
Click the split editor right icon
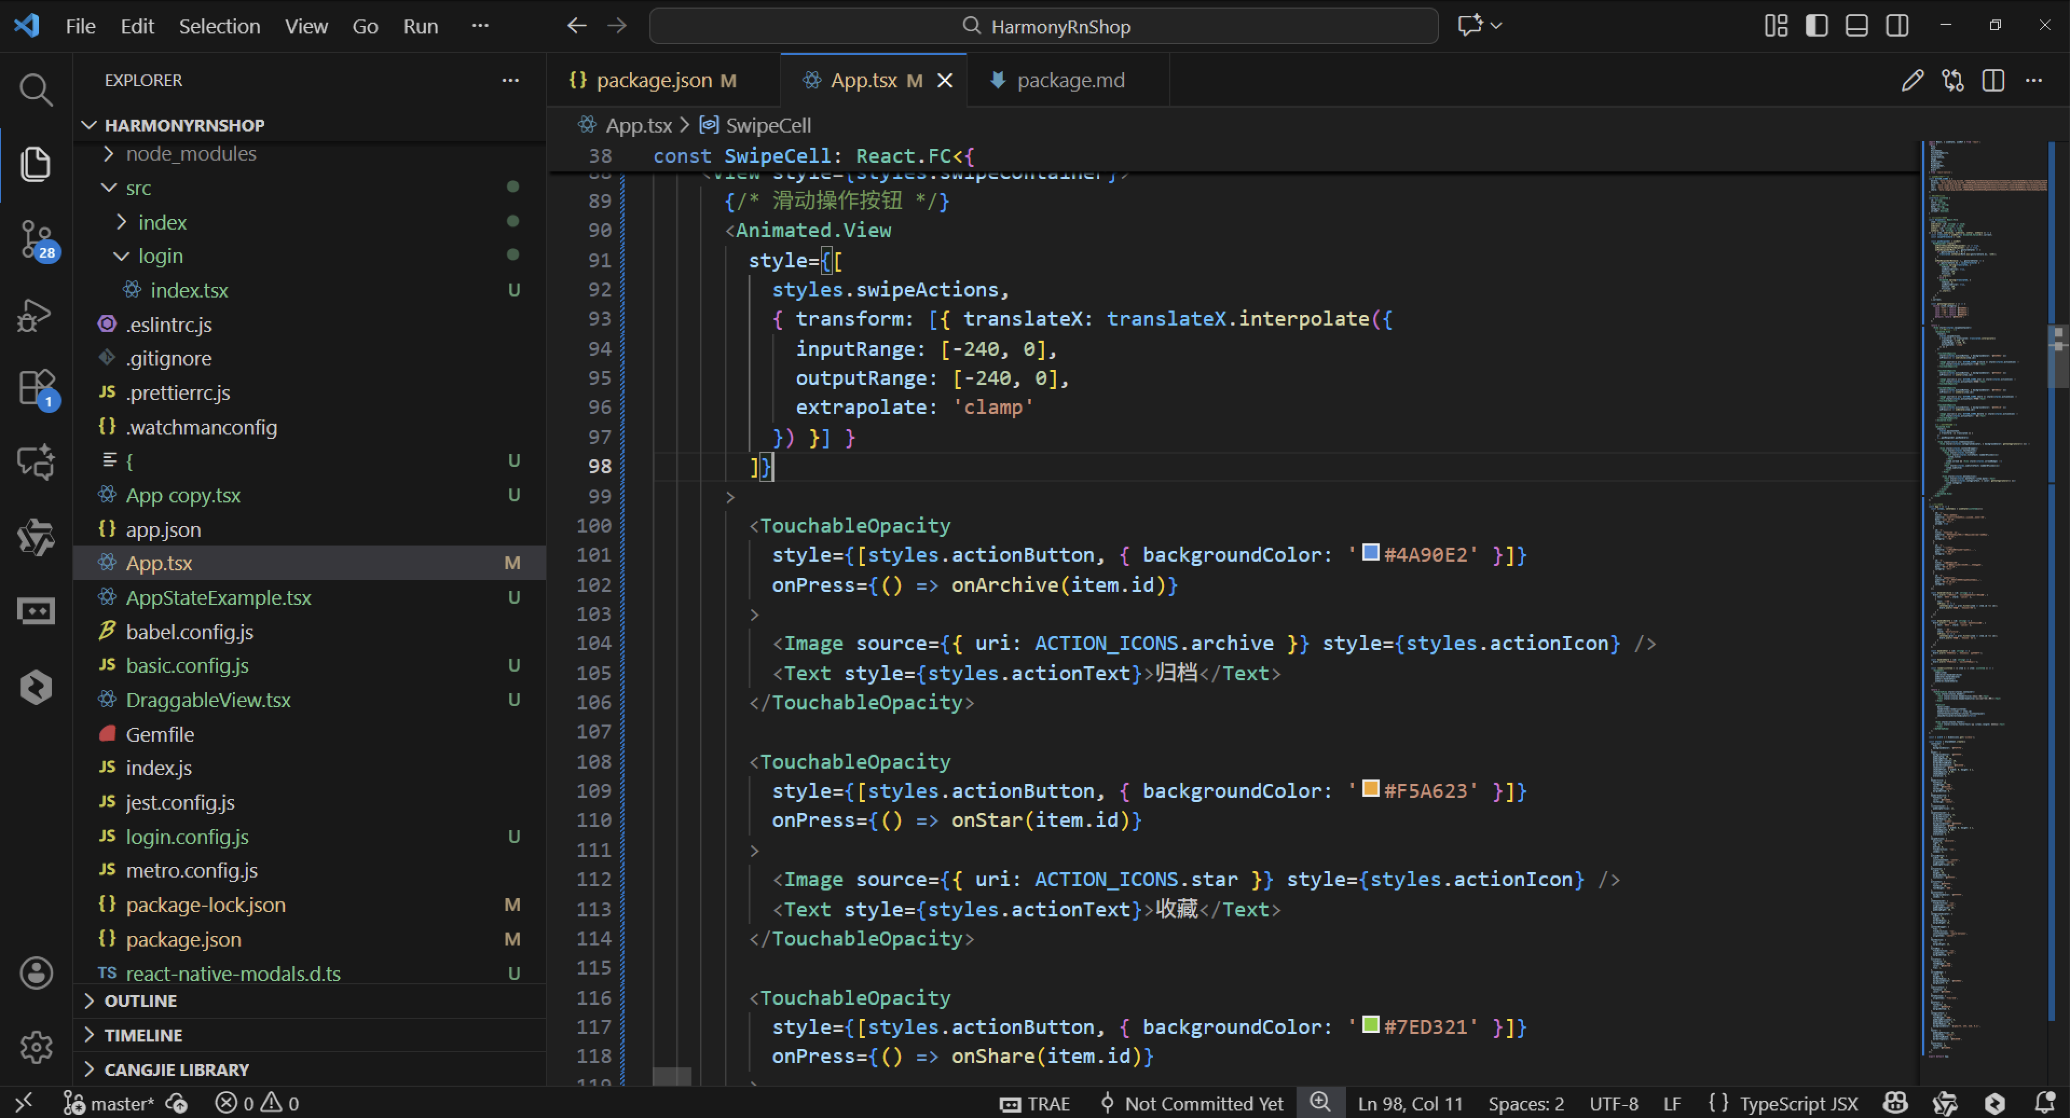click(x=1993, y=80)
